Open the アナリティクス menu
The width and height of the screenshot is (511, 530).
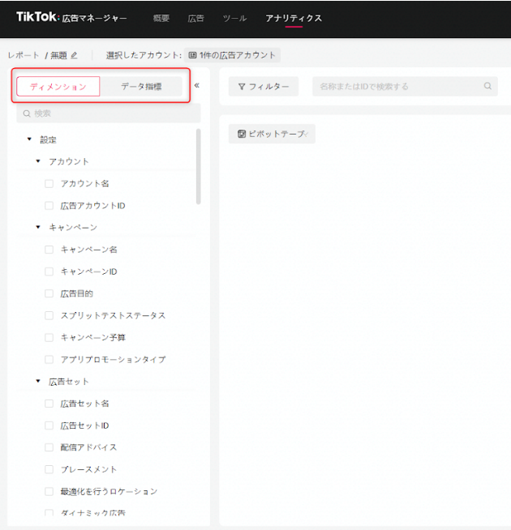293,18
